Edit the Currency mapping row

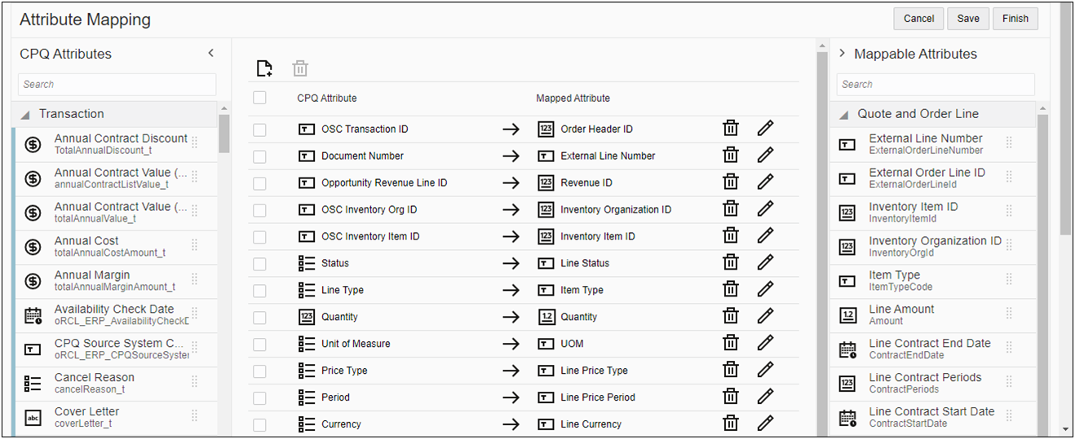pos(765,424)
